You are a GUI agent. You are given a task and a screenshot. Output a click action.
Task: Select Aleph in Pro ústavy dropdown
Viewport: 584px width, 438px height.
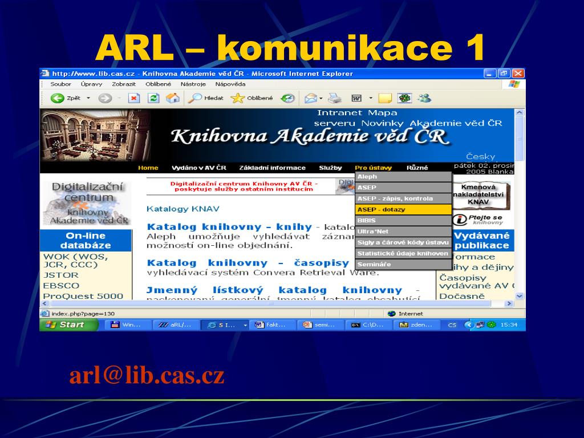coord(404,177)
